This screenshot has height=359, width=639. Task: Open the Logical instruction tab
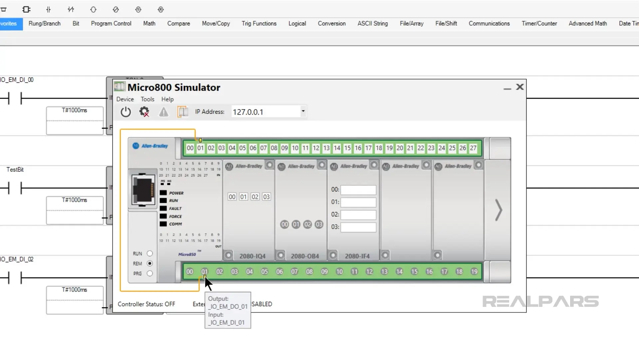[297, 24]
